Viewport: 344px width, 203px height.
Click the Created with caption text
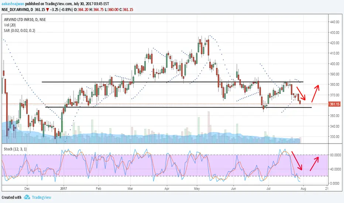click(x=11, y=197)
